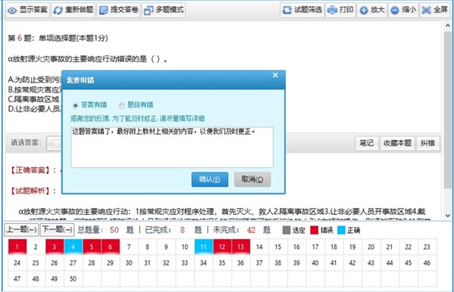The width and height of the screenshot is (454, 292).
Task: Confirm the correction with 确认(E)
Action: pyautogui.click(x=210, y=179)
